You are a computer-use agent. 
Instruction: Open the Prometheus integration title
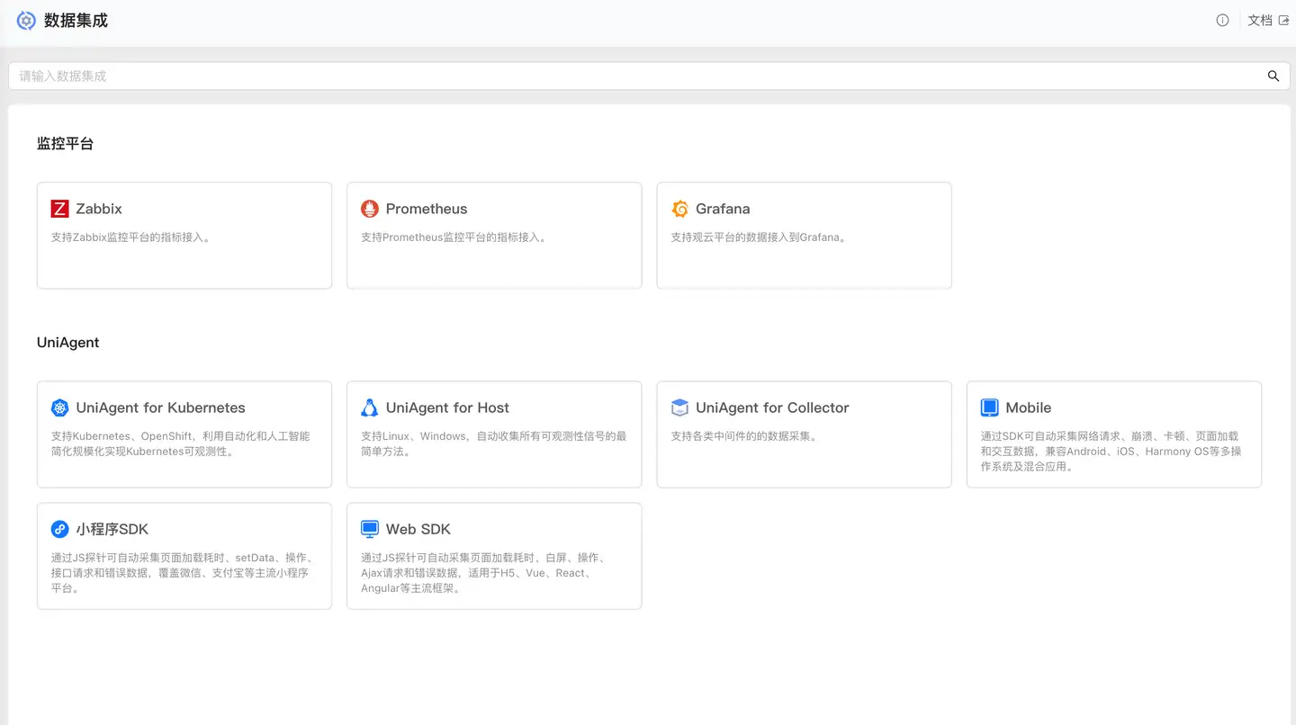(x=427, y=209)
